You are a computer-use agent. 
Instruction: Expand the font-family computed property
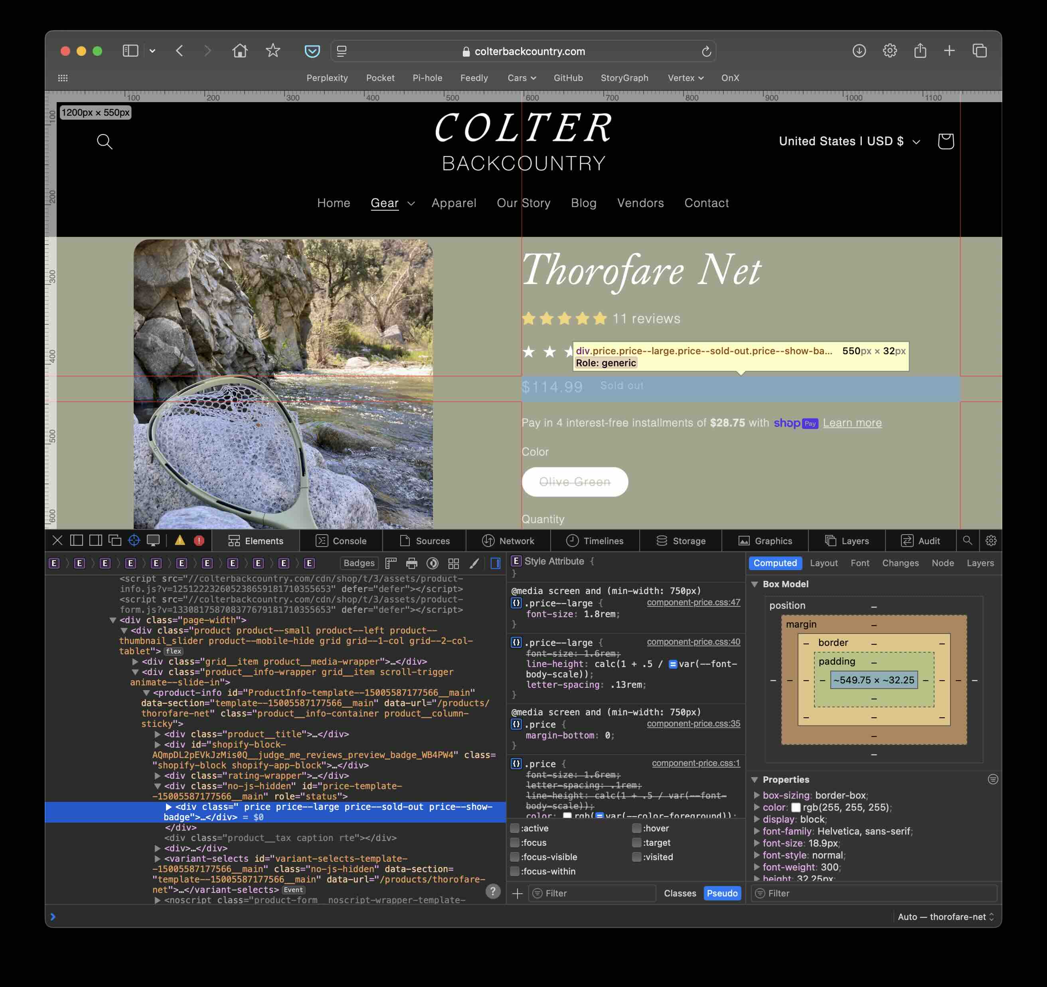pyautogui.click(x=757, y=831)
